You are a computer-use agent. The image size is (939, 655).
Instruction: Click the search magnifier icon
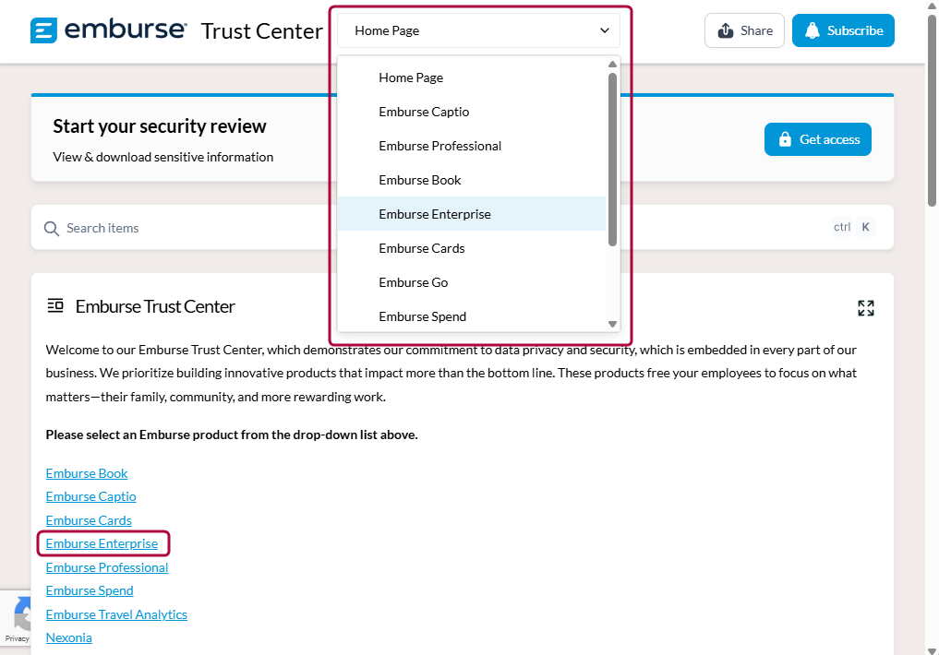point(52,228)
